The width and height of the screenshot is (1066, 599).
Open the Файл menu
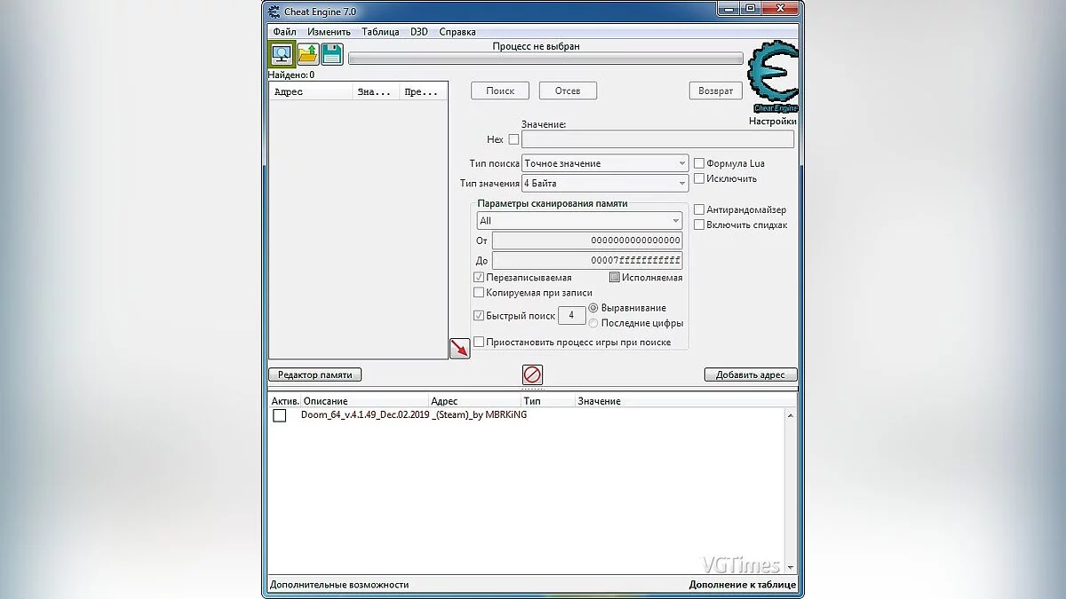(284, 32)
